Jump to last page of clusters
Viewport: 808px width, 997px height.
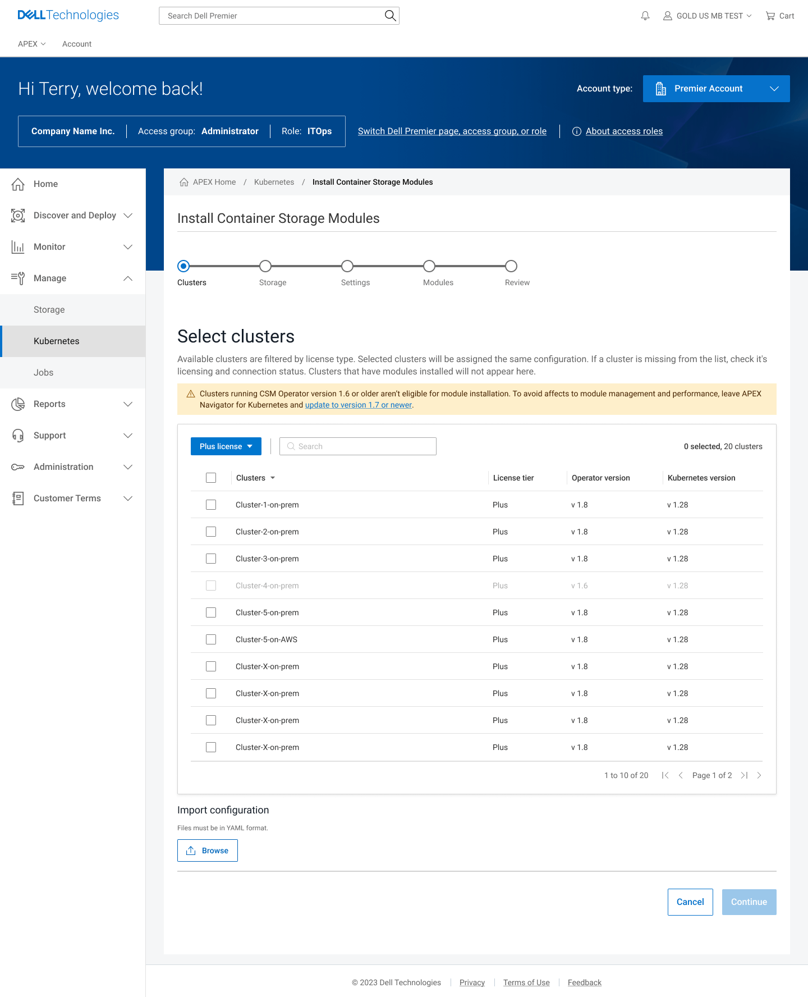pyautogui.click(x=744, y=775)
